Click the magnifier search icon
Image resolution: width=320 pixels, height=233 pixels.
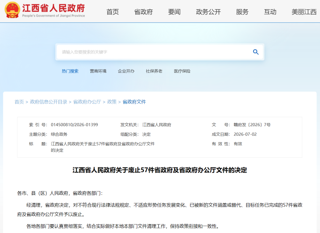click(256, 52)
